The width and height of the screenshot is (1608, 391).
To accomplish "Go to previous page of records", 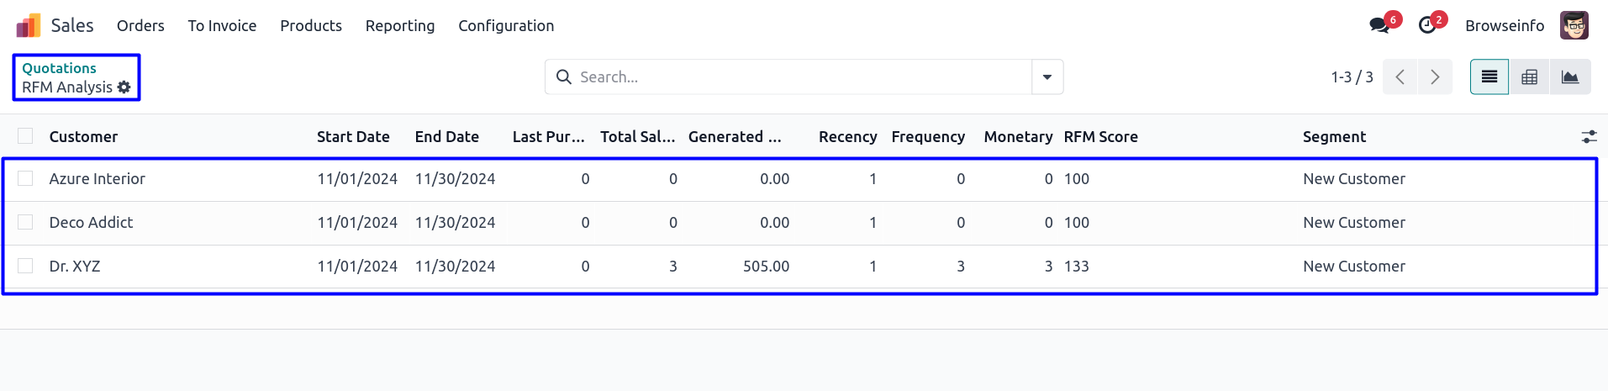I will [1400, 77].
